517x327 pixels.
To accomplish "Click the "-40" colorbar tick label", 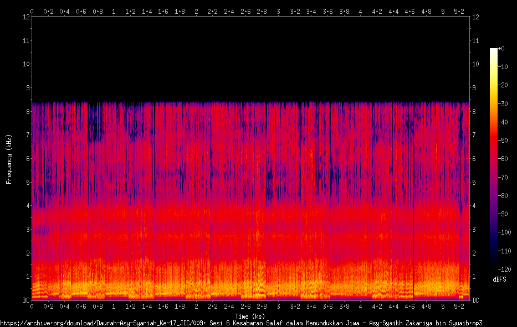I will [503, 122].
